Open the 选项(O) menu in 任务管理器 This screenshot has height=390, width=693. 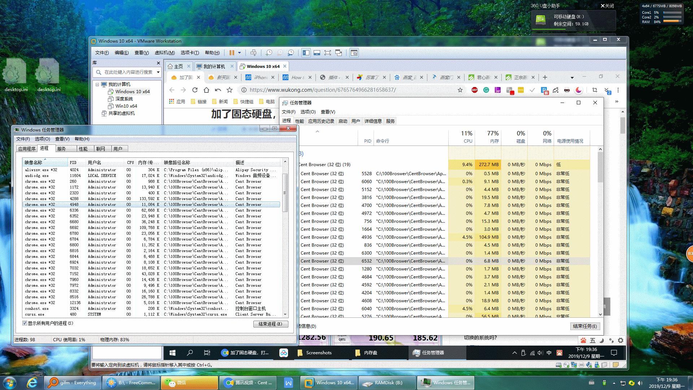click(308, 112)
